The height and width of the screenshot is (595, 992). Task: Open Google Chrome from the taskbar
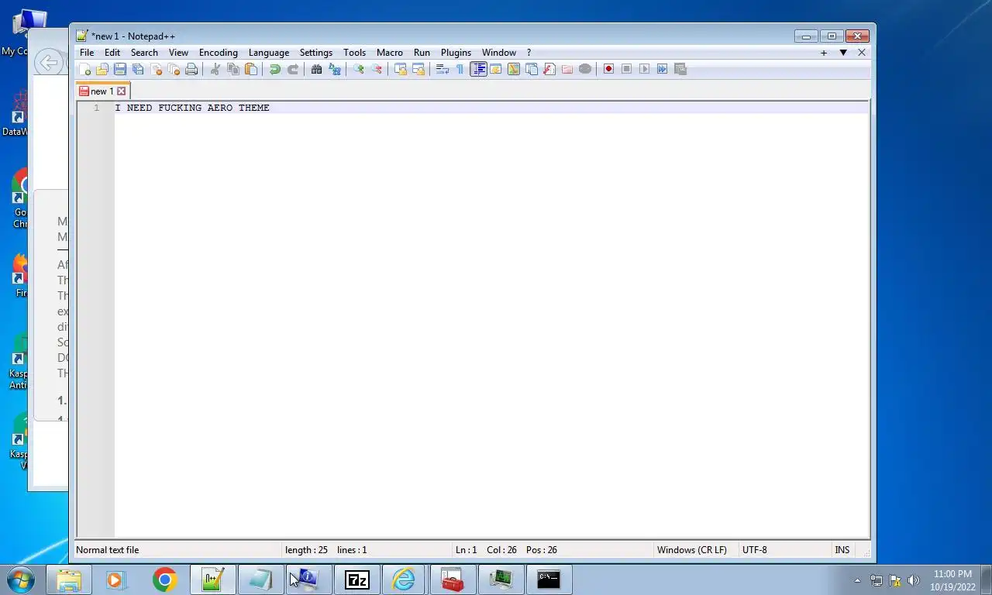(x=164, y=580)
